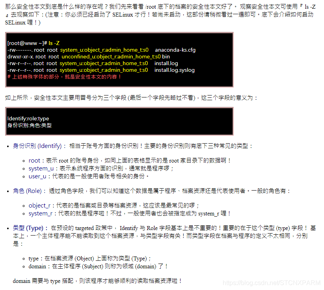Click the '身份识别:角色:类型' line
Screen dimensions: 324x290
point(29,125)
